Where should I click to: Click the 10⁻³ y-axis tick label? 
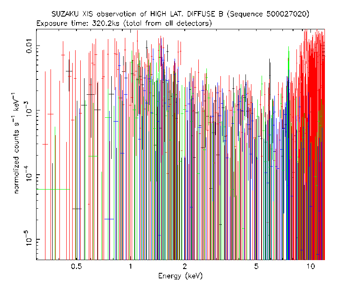[28, 108]
